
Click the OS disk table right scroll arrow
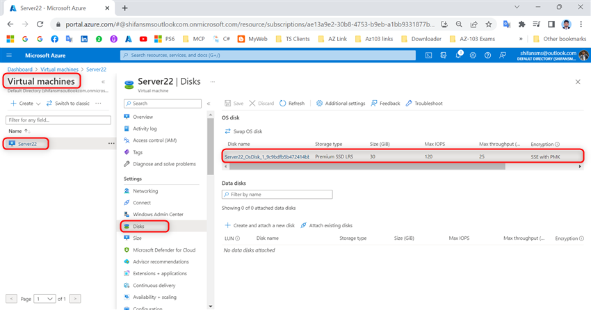[580, 166]
